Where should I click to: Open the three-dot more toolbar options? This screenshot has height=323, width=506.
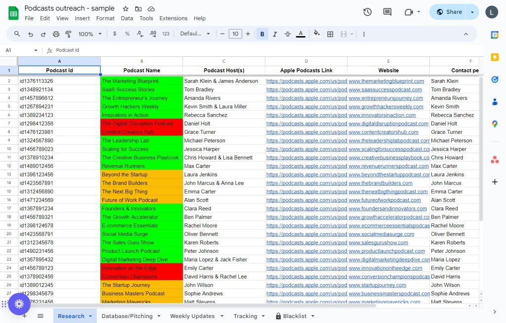click(x=364, y=34)
